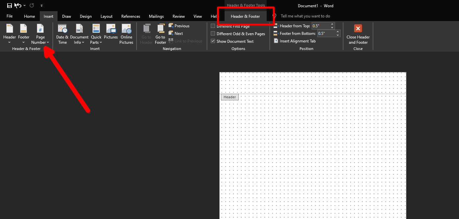Viewport: 459px width, 219px height.
Task: Click the Redo button in title bar
Action: pyautogui.click(x=32, y=6)
